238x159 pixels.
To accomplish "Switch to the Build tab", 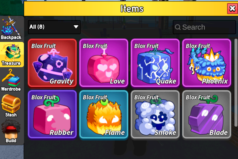I will [x=11, y=132].
